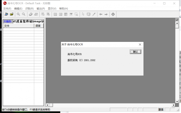Image resolution: width=181 pixels, height=113 pixels.
Task: Select the arrow pointer tool
Action: point(83,14)
